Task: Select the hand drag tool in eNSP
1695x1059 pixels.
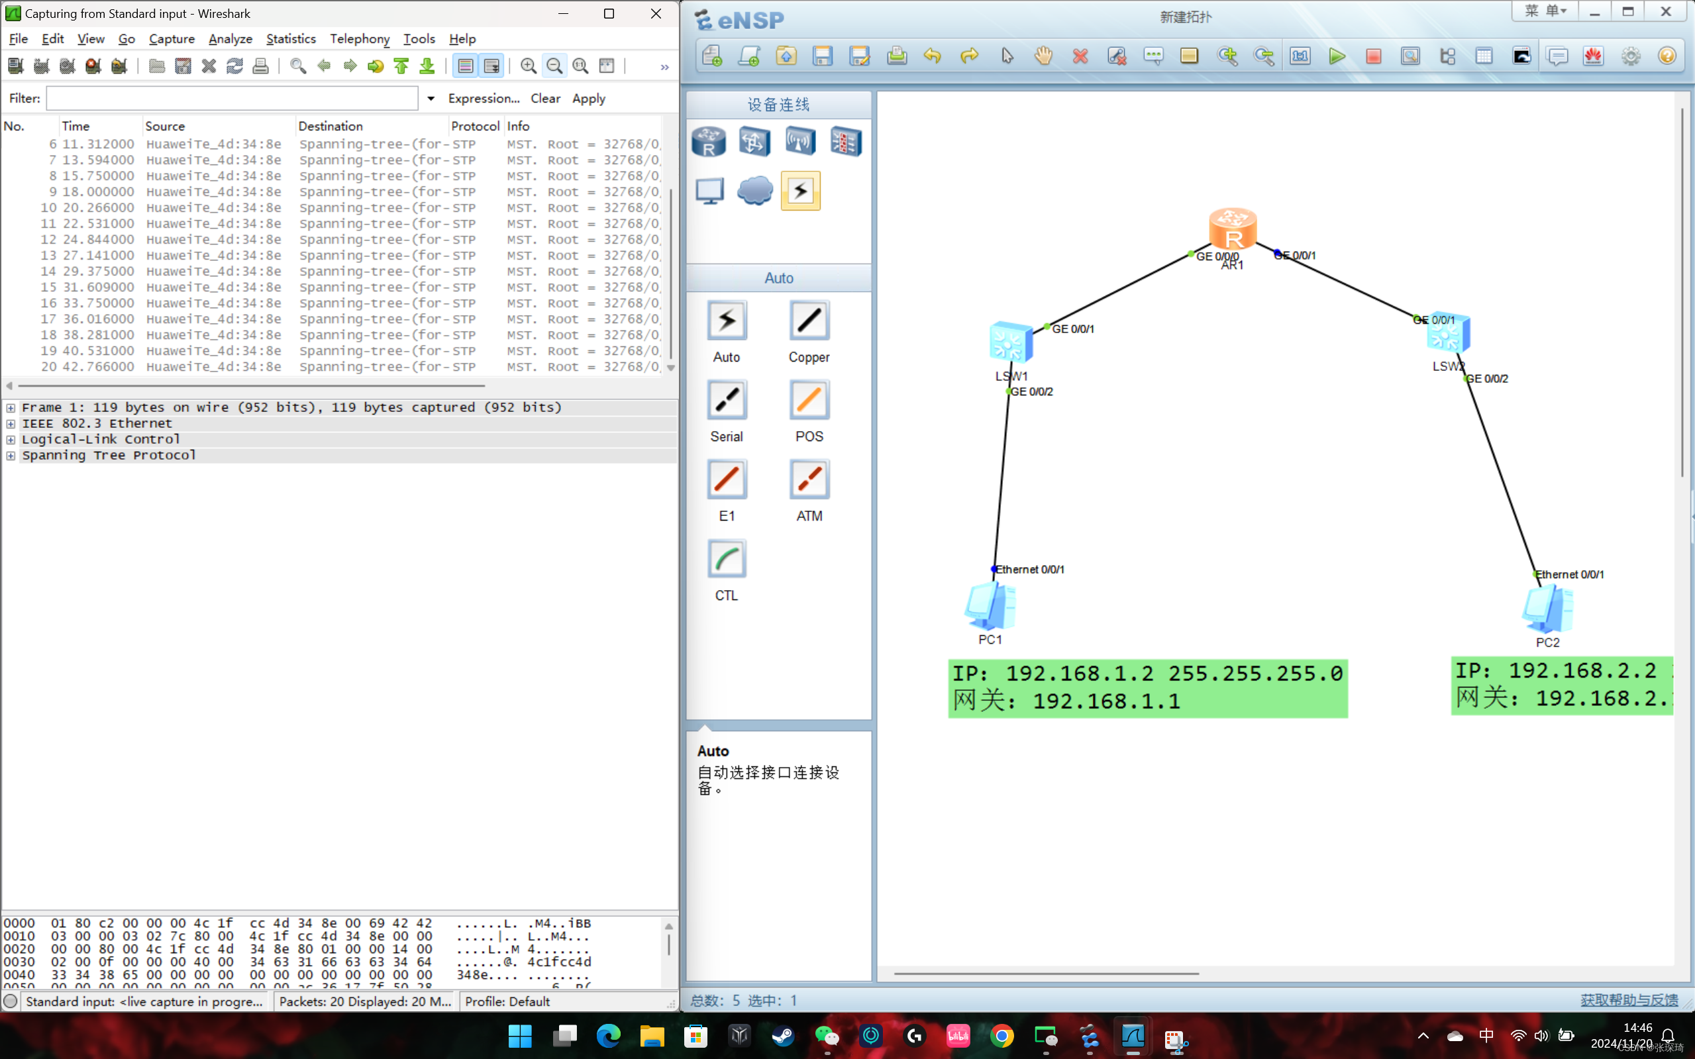Action: pyautogui.click(x=1043, y=56)
